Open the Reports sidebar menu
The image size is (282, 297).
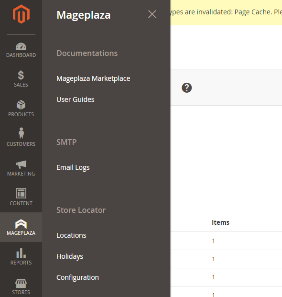pyautogui.click(x=21, y=257)
